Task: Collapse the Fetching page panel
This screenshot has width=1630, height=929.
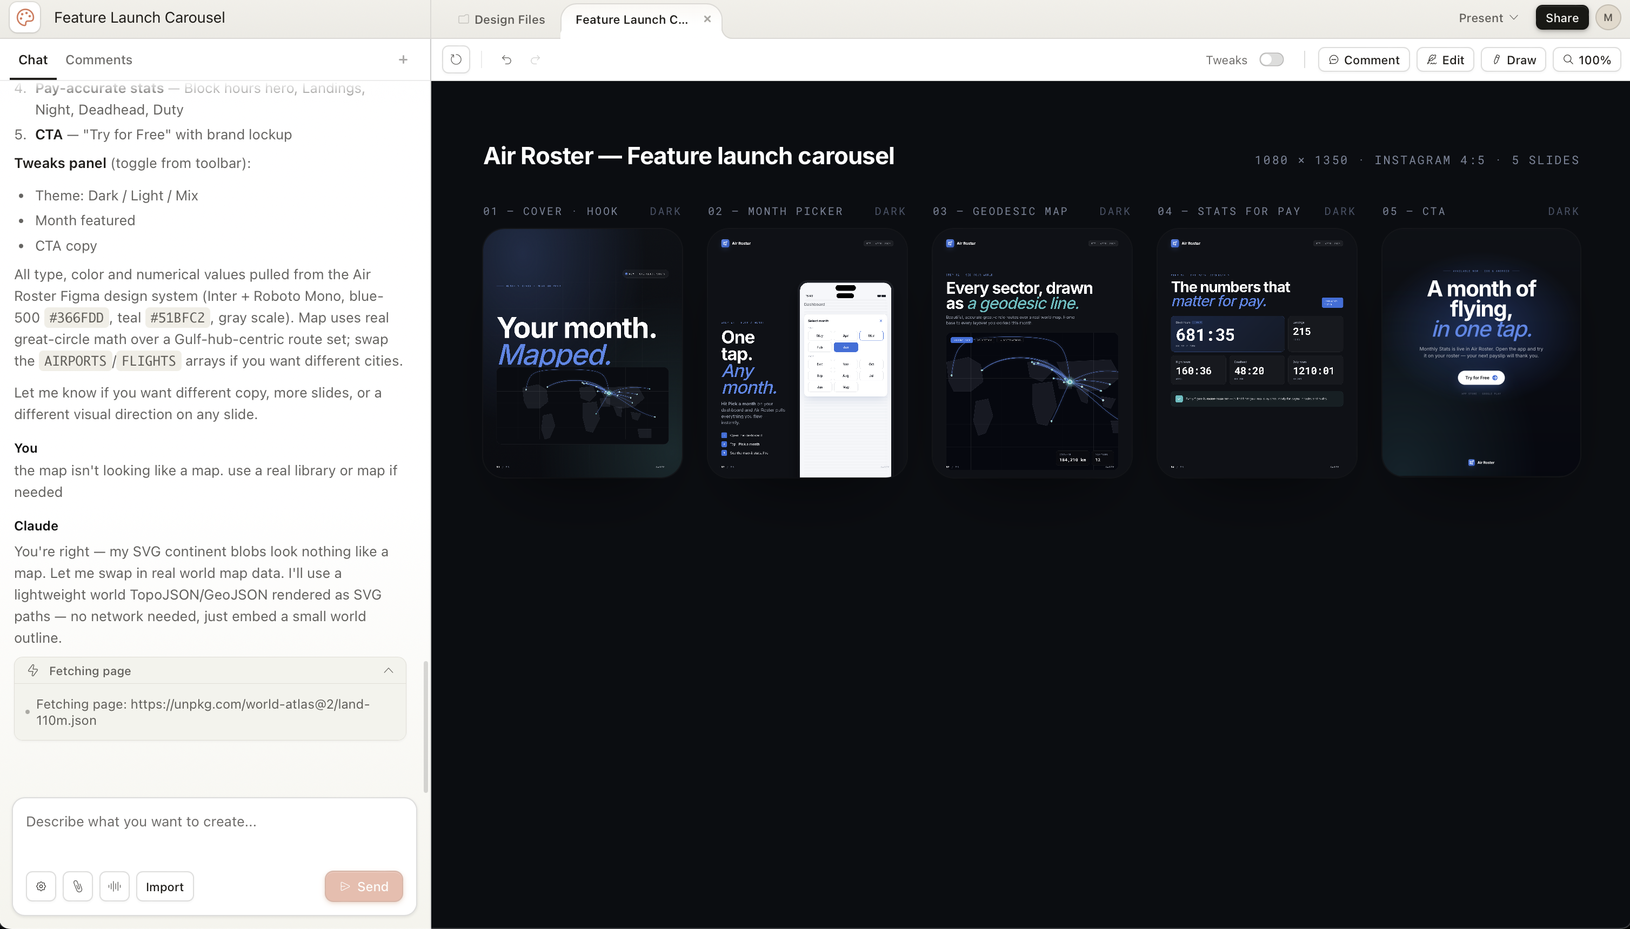Action: coord(388,670)
